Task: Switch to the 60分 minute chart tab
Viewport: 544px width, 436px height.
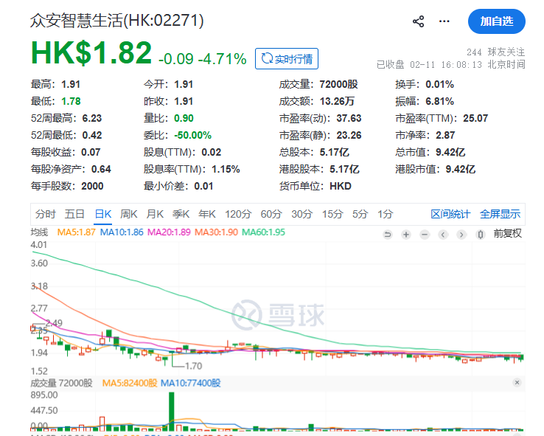Action: [x=271, y=214]
